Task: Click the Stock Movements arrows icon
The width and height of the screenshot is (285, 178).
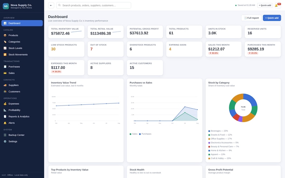Action: point(5,55)
